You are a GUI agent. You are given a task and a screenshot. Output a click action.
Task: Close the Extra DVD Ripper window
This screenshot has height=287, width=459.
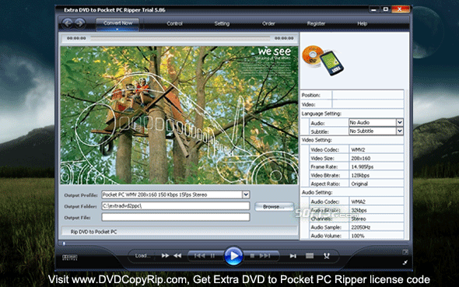pos(400,9)
